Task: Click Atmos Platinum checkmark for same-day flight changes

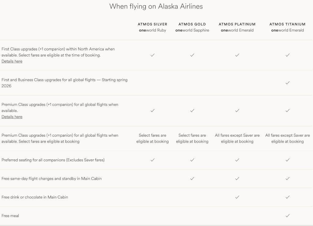Action: click(x=237, y=179)
